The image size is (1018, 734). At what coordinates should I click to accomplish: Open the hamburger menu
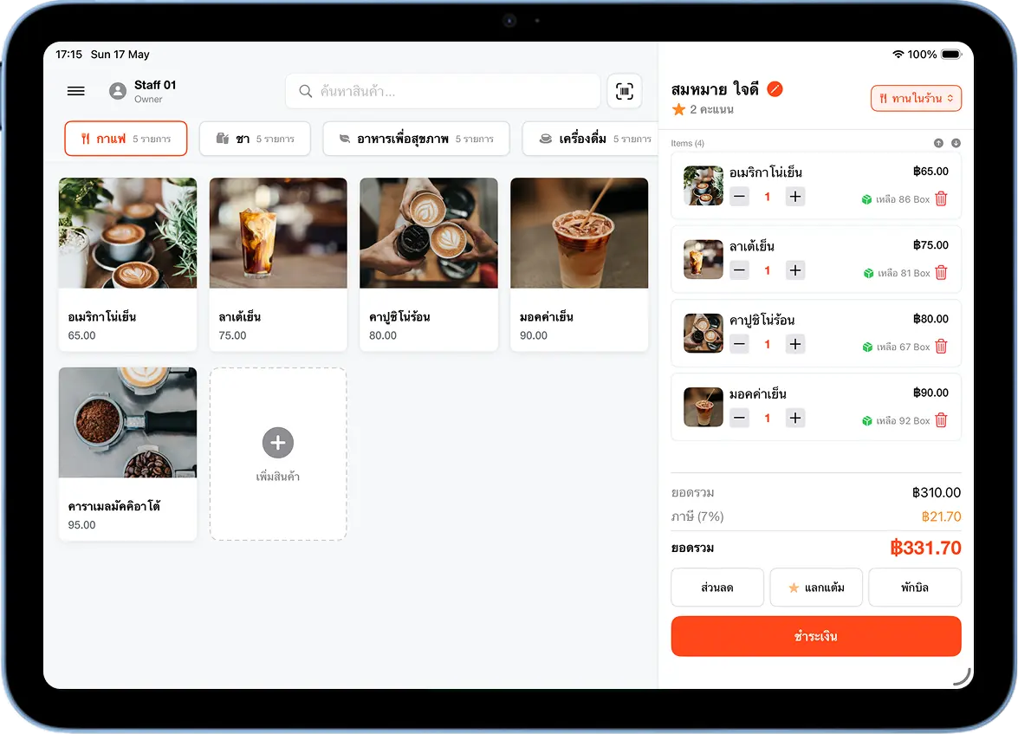click(76, 91)
